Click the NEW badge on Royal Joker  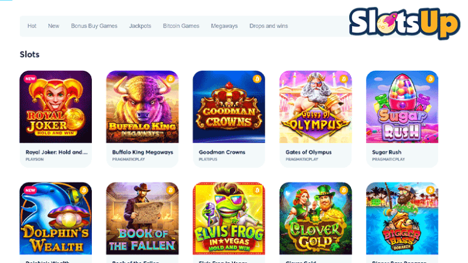point(30,79)
